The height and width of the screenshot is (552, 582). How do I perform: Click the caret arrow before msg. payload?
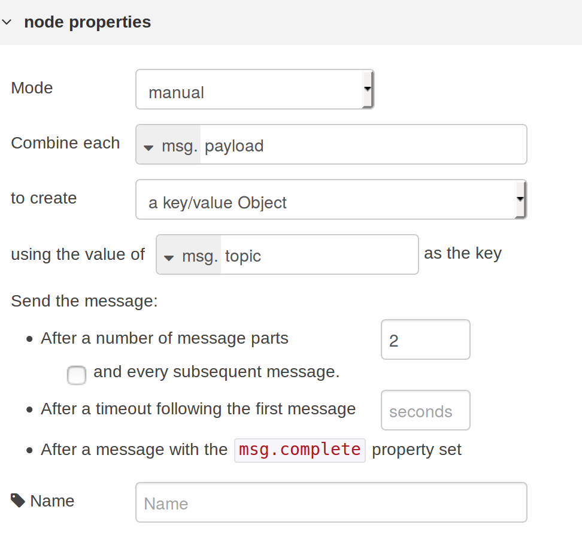149,147
